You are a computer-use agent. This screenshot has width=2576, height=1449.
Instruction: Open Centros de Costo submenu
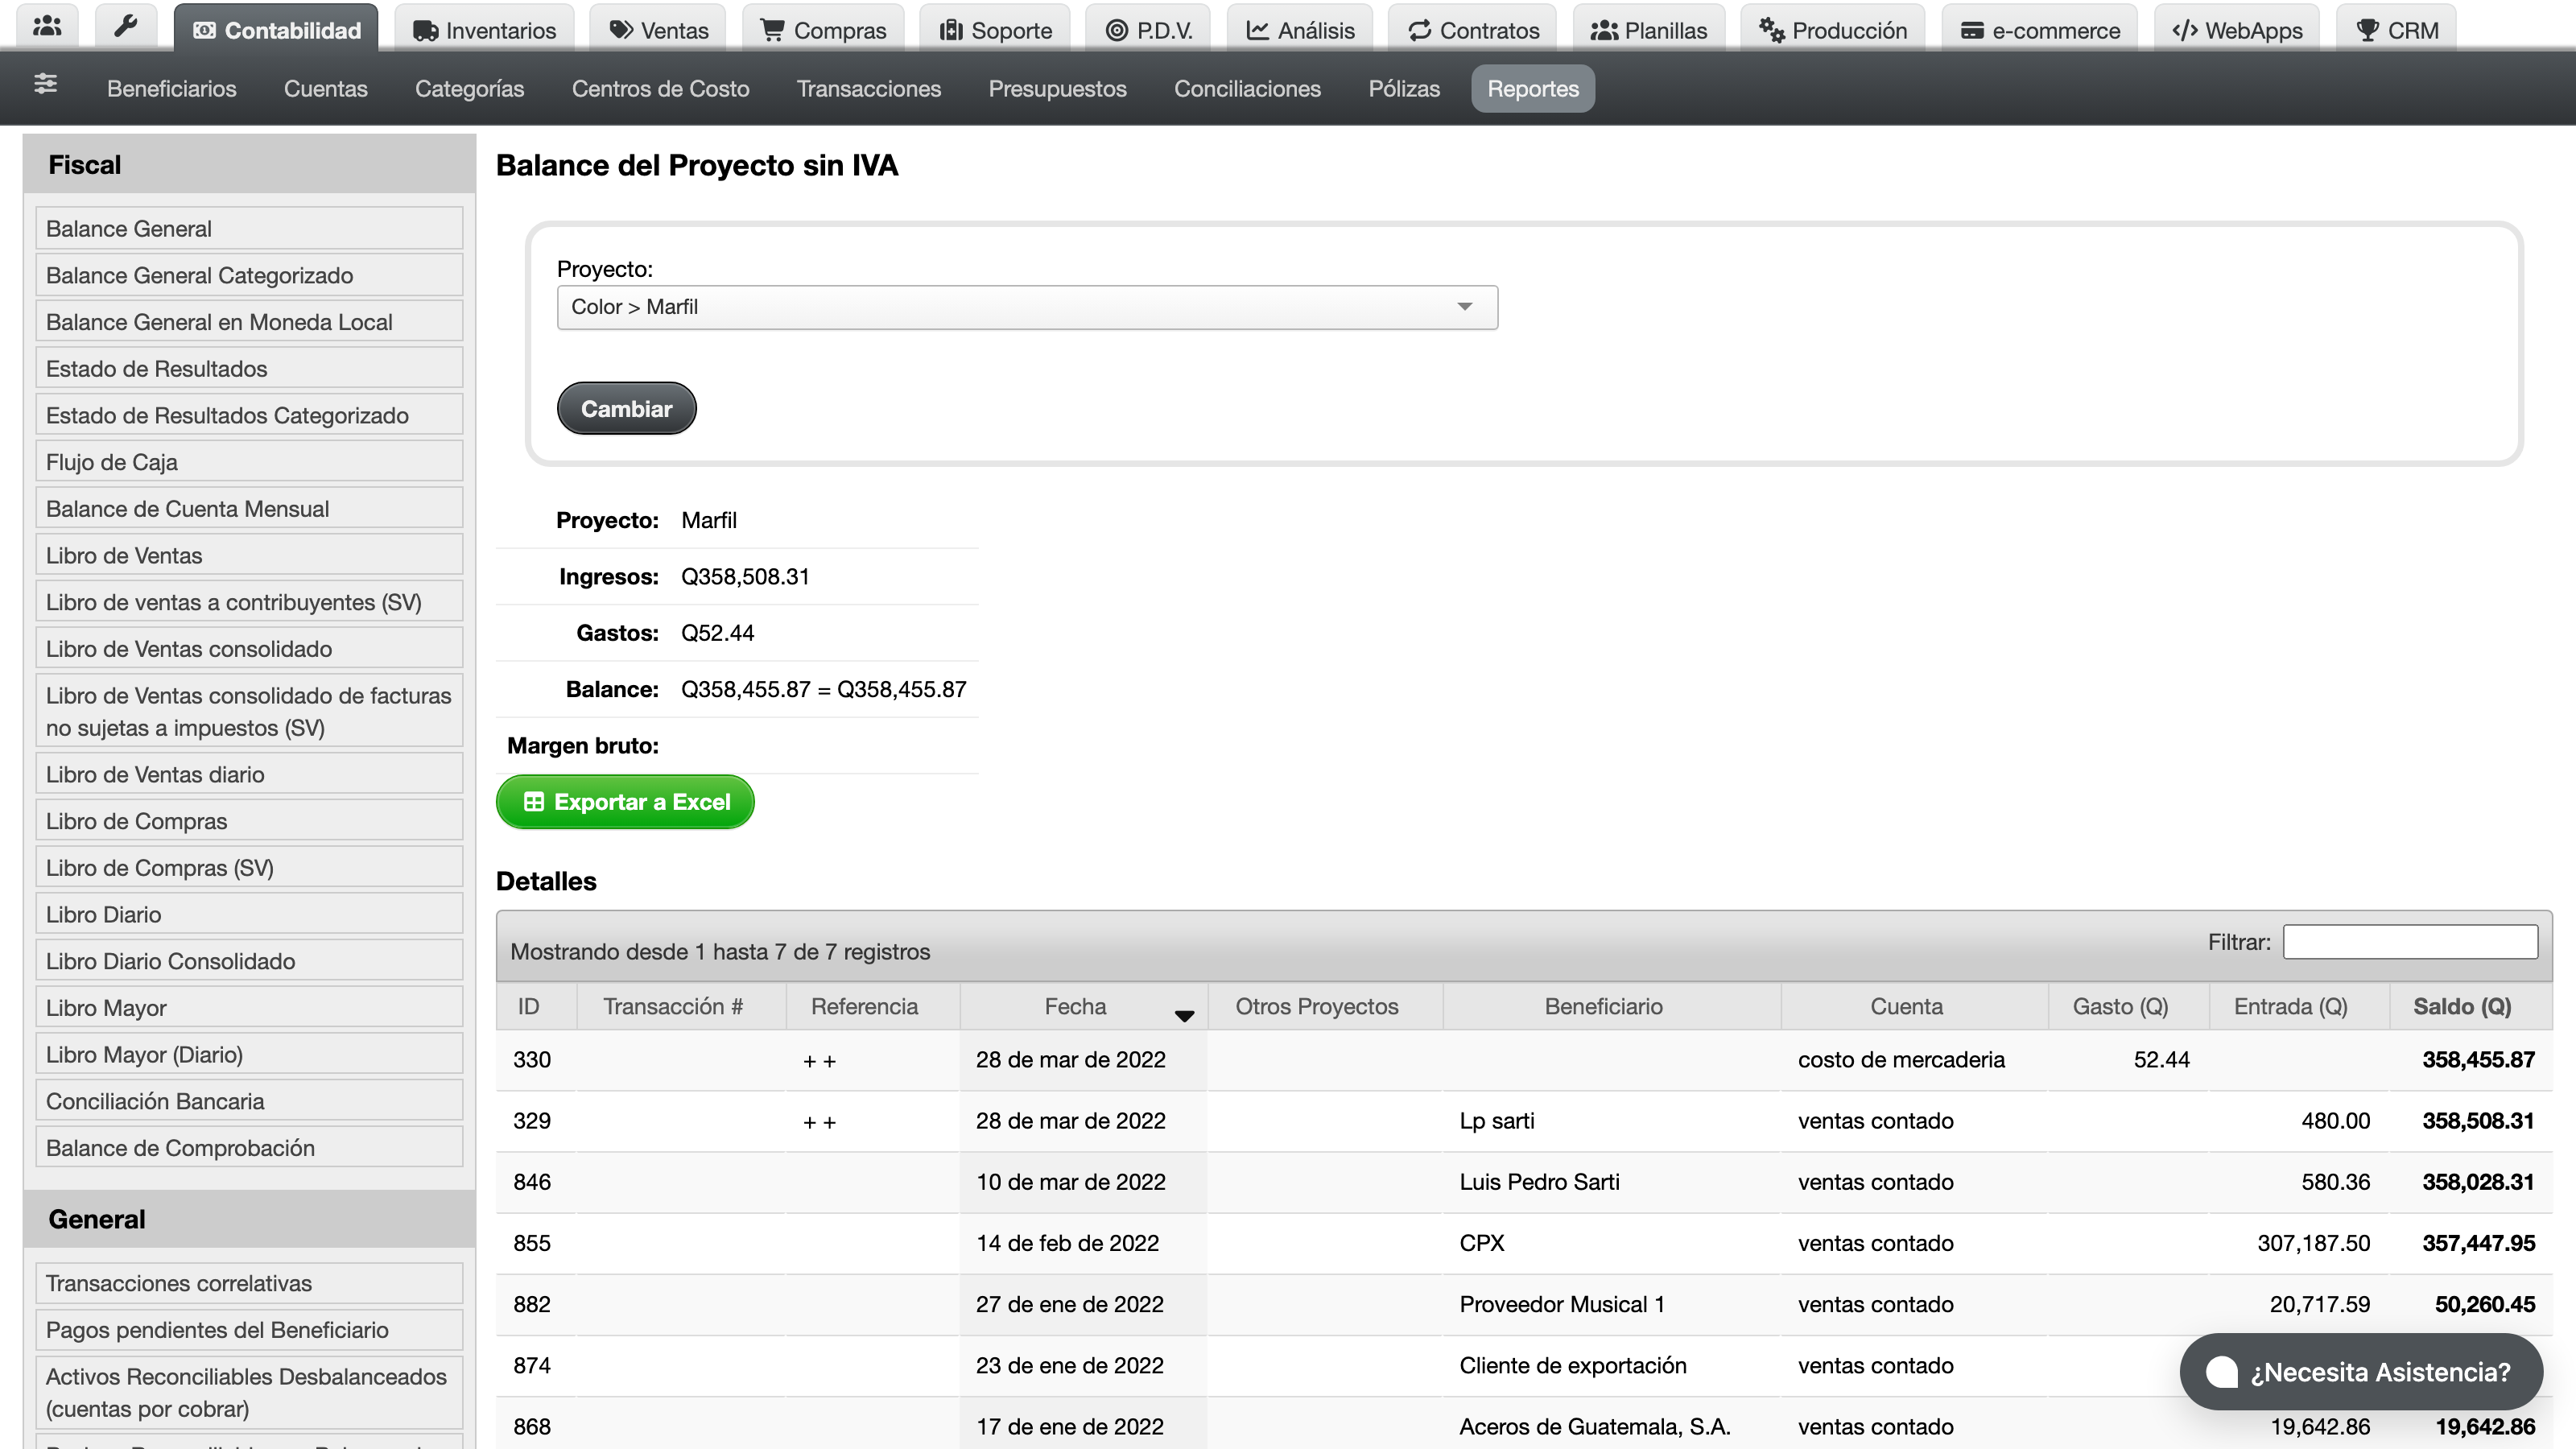pyautogui.click(x=660, y=89)
